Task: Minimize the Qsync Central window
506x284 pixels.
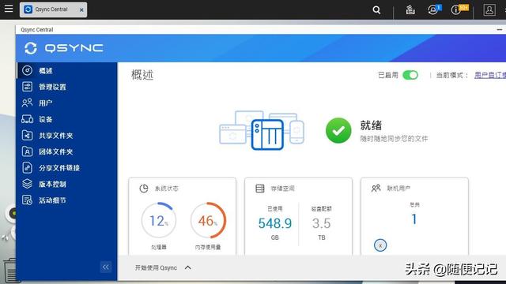Action: click(500, 30)
